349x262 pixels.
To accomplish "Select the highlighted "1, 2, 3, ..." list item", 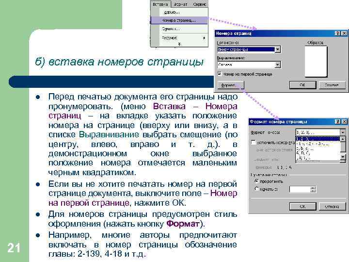I will tap(317, 139).
